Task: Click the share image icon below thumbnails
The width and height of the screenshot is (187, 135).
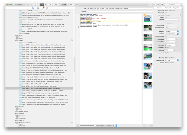Action: click(152, 126)
